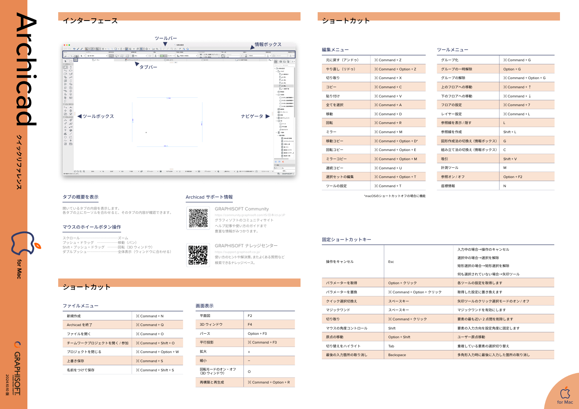This screenshot has width=579, height=409.
Task: Click the '再構築と再生成' row label
Action: (x=212, y=382)
